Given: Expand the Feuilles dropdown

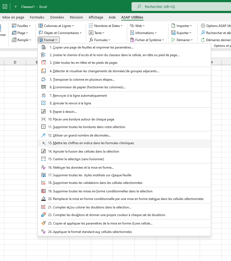Looking at the screenshot, I should pos(21,26).
